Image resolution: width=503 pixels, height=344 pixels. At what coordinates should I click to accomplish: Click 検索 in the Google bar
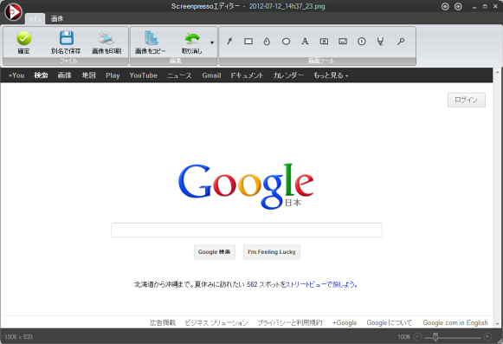coord(41,75)
